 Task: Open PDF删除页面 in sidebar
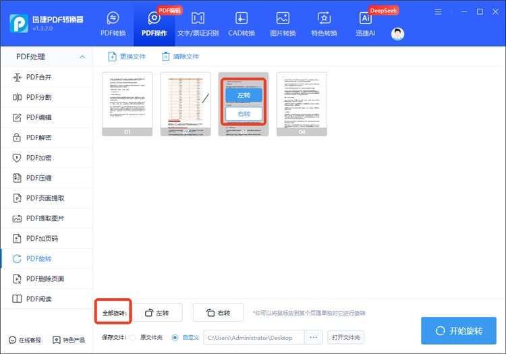point(47,279)
